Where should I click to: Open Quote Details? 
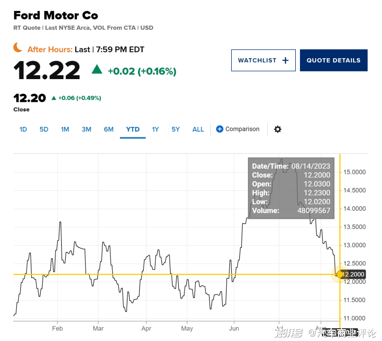[x=333, y=61]
